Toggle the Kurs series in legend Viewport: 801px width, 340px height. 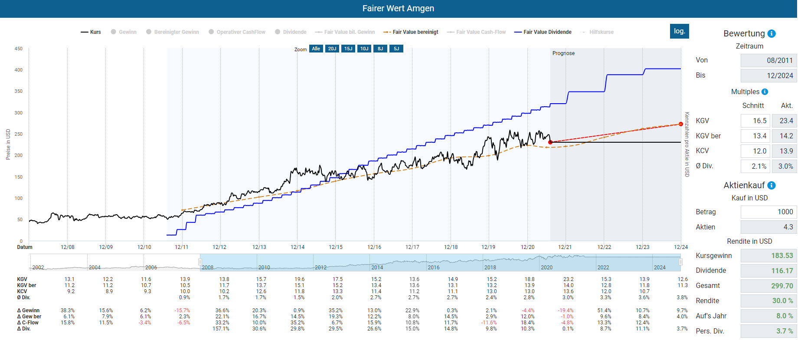tap(91, 32)
